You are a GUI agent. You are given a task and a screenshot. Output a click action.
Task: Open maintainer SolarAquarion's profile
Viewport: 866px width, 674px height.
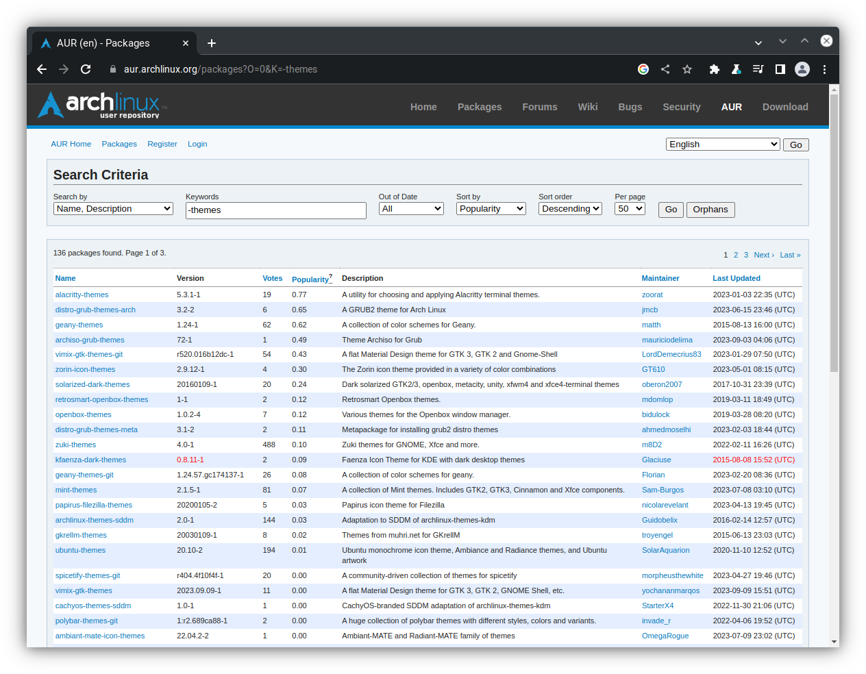click(x=665, y=550)
